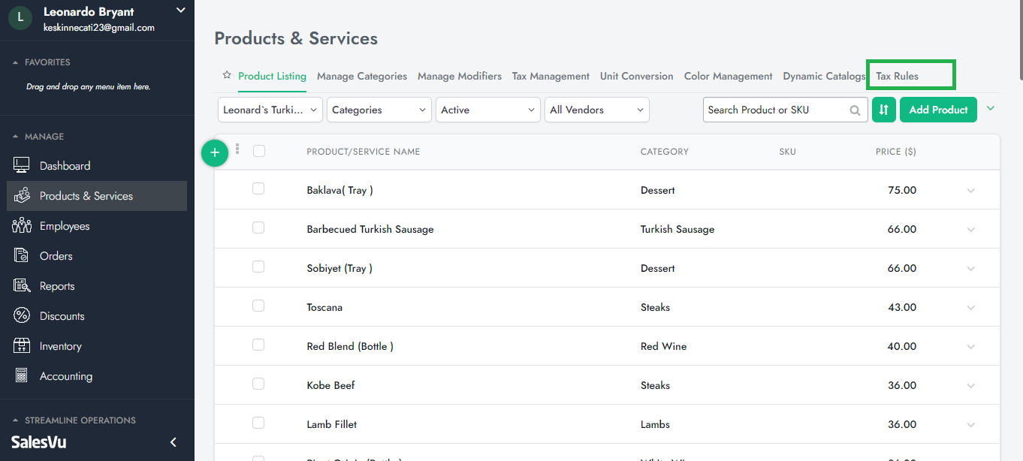This screenshot has height=461, width=1023.
Task: Open Orders via its sidebar icon
Action: (x=22, y=256)
